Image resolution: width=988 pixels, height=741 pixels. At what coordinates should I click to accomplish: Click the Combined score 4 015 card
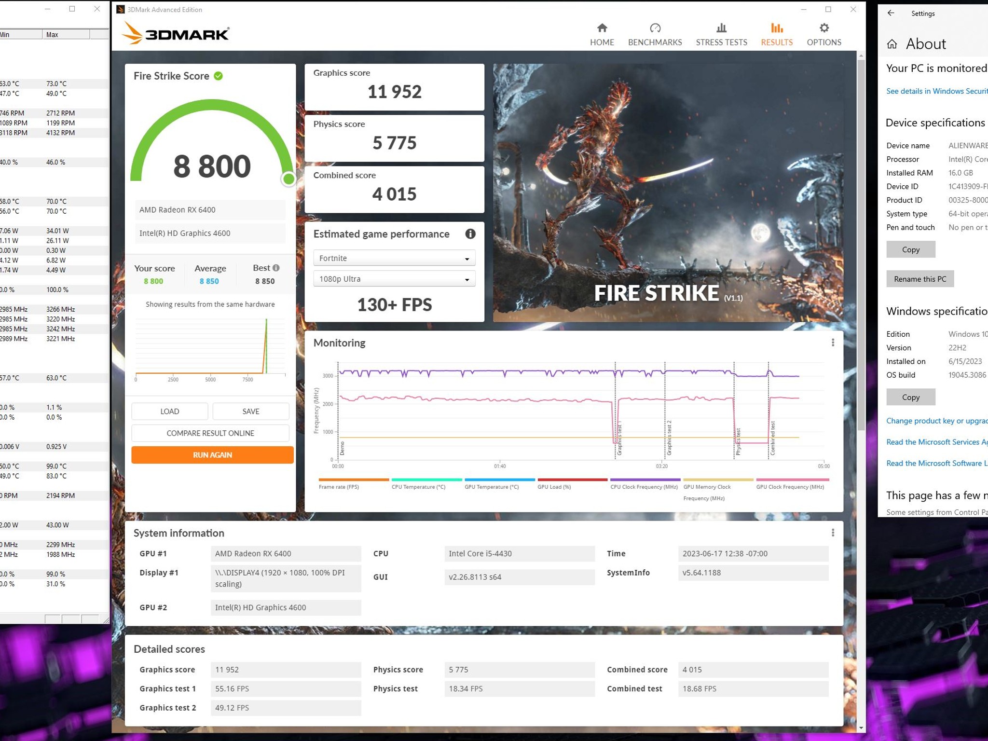(394, 190)
